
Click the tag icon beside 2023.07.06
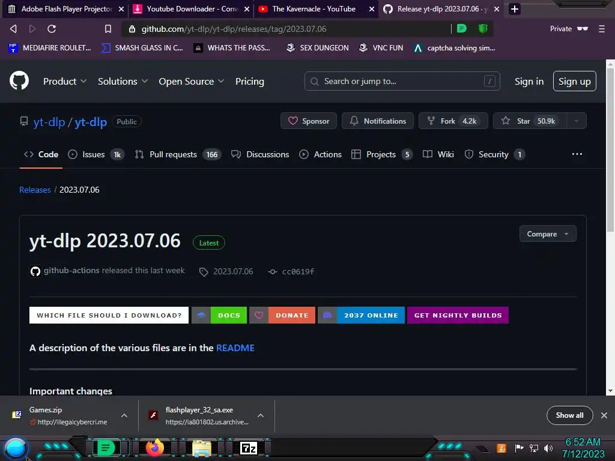[x=203, y=272]
